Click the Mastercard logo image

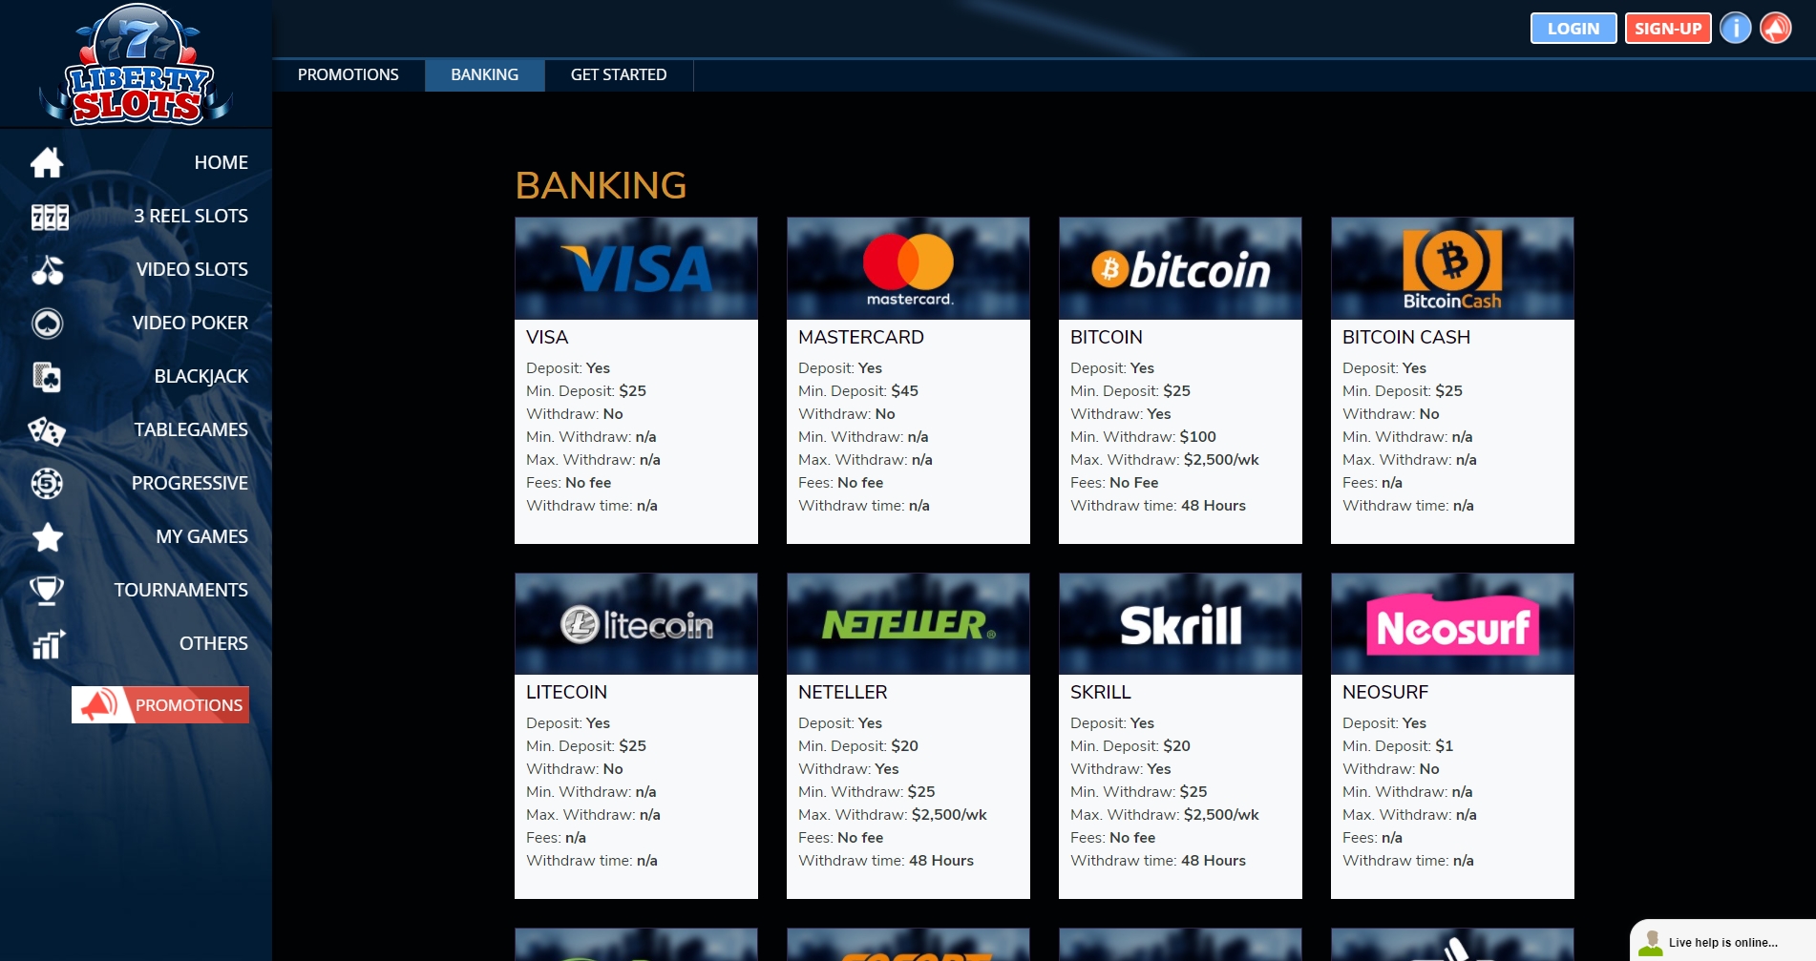(x=908, y=268)
